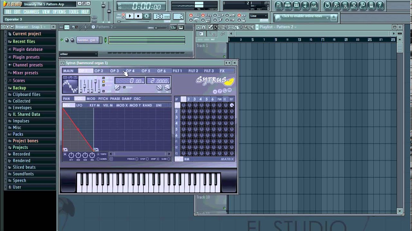
Task: Expand the Current project folder
Action: [x=27, y=34]
